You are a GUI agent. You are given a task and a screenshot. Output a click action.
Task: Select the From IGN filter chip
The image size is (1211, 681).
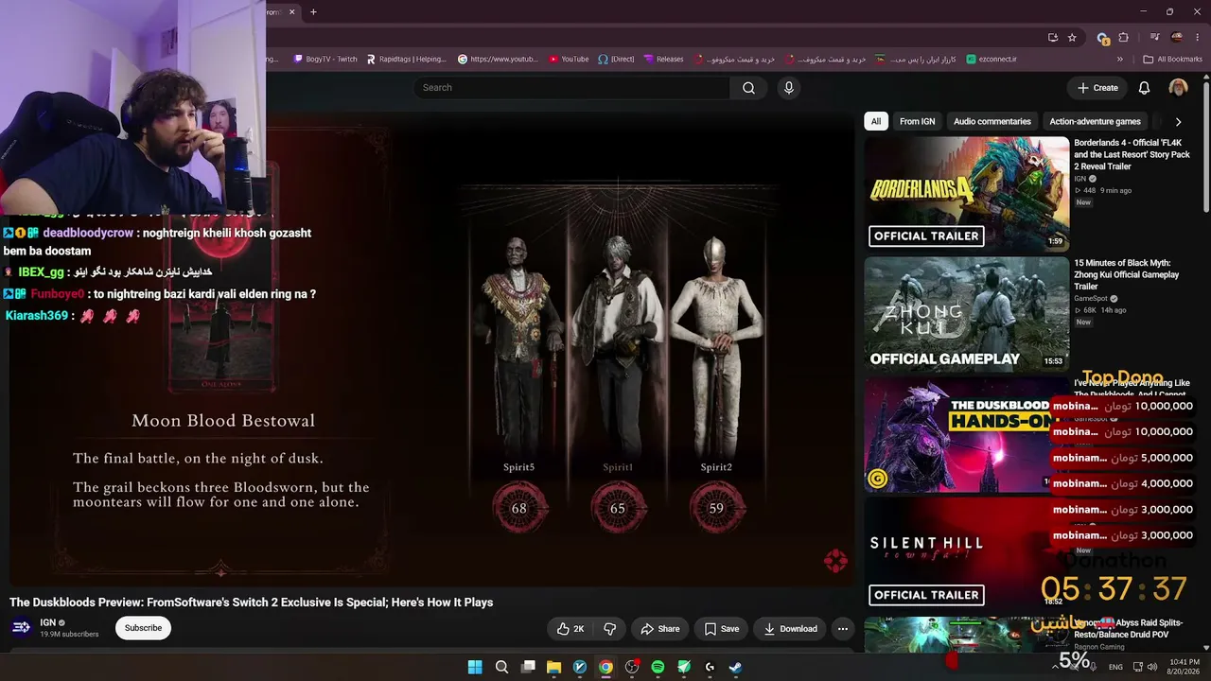tap(917, 121)
